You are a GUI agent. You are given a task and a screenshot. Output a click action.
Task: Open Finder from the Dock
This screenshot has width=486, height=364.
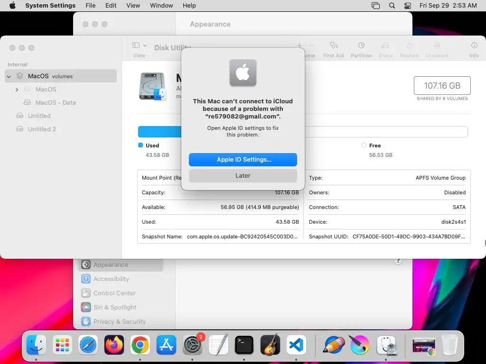[x=36, y=345]
